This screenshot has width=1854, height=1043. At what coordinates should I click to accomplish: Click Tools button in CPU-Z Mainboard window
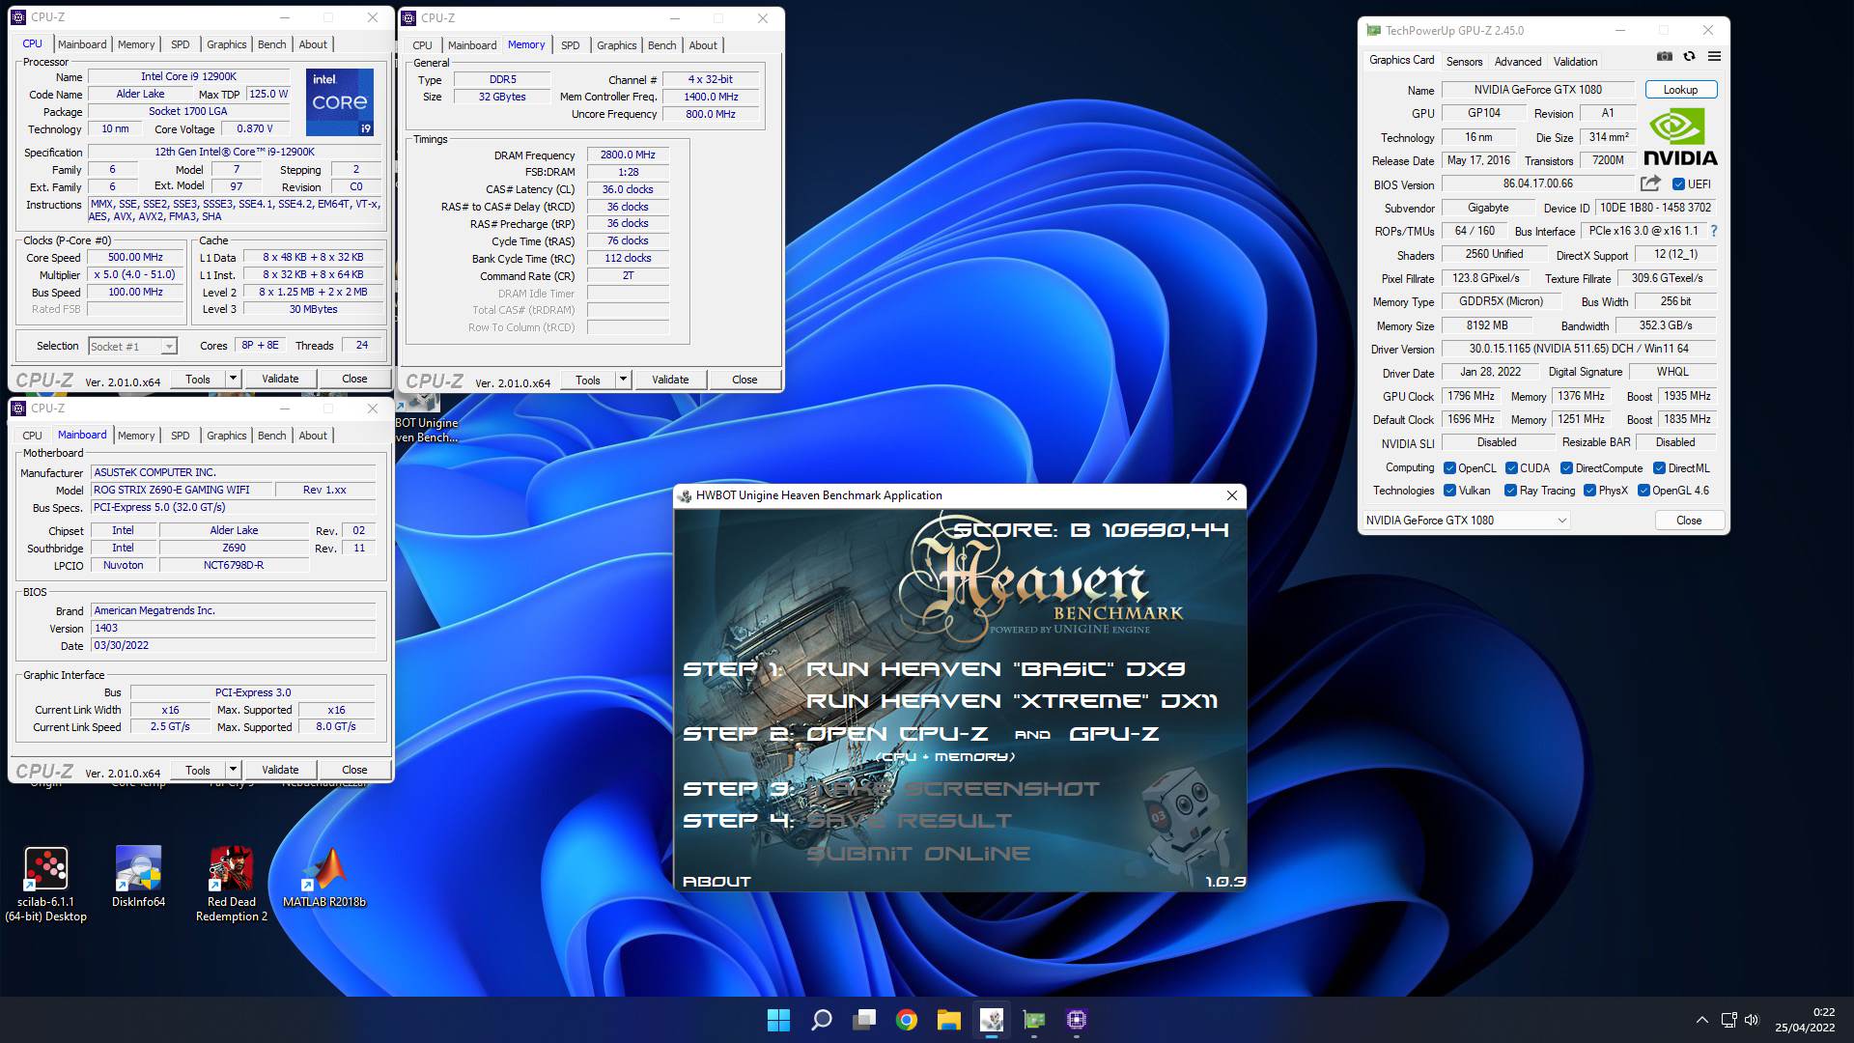tap(198, 770)
